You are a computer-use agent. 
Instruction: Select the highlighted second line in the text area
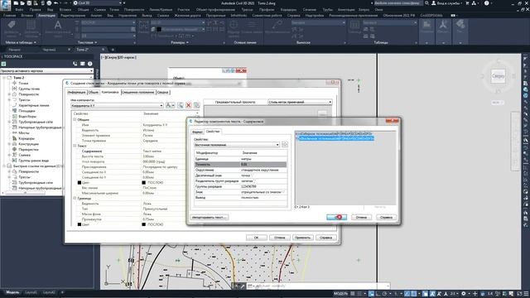coord(335,138)
